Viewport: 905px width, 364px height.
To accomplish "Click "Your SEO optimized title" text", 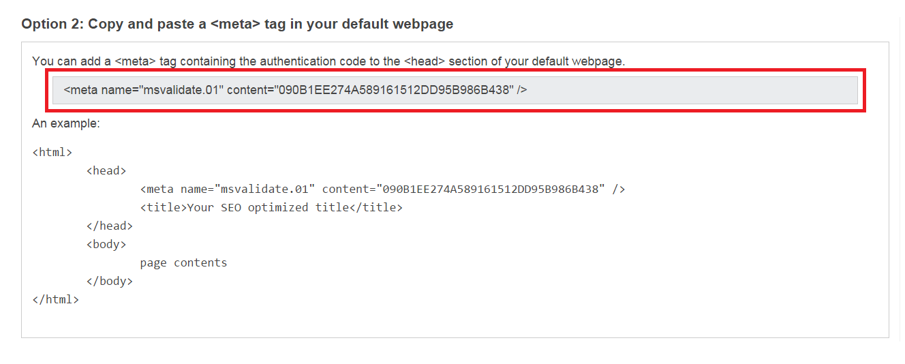I will pos(267,207).
